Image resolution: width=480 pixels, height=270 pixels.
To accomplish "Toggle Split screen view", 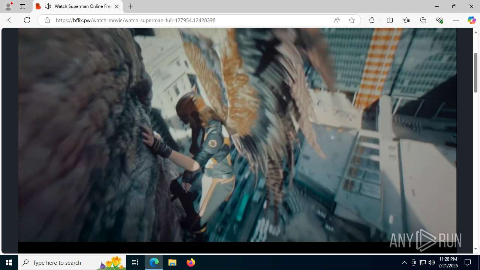I will pyautogui.click(x=390, y=20).
